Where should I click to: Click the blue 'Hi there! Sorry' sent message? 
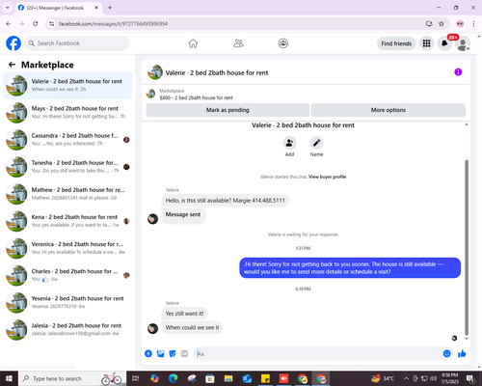tap(350, 268)
